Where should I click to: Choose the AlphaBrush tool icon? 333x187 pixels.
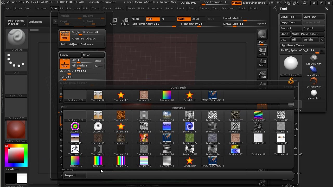click(x=314, y=71)
